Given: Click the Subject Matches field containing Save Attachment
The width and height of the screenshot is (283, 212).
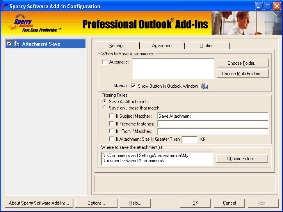Looking at the screenshot, I should point(213,116).
